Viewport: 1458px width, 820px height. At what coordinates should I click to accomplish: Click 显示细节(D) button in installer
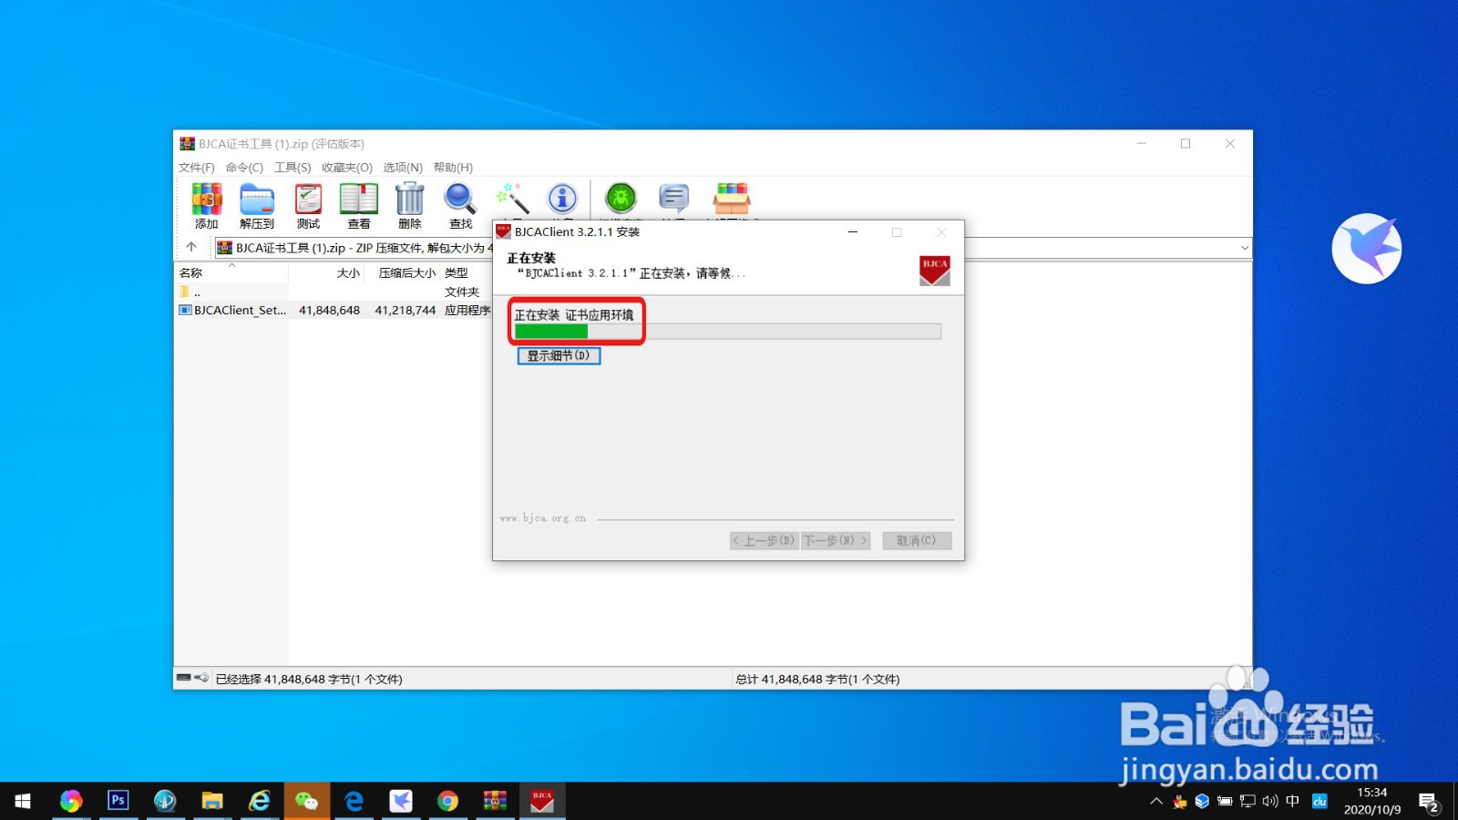(x=559, y=355)
